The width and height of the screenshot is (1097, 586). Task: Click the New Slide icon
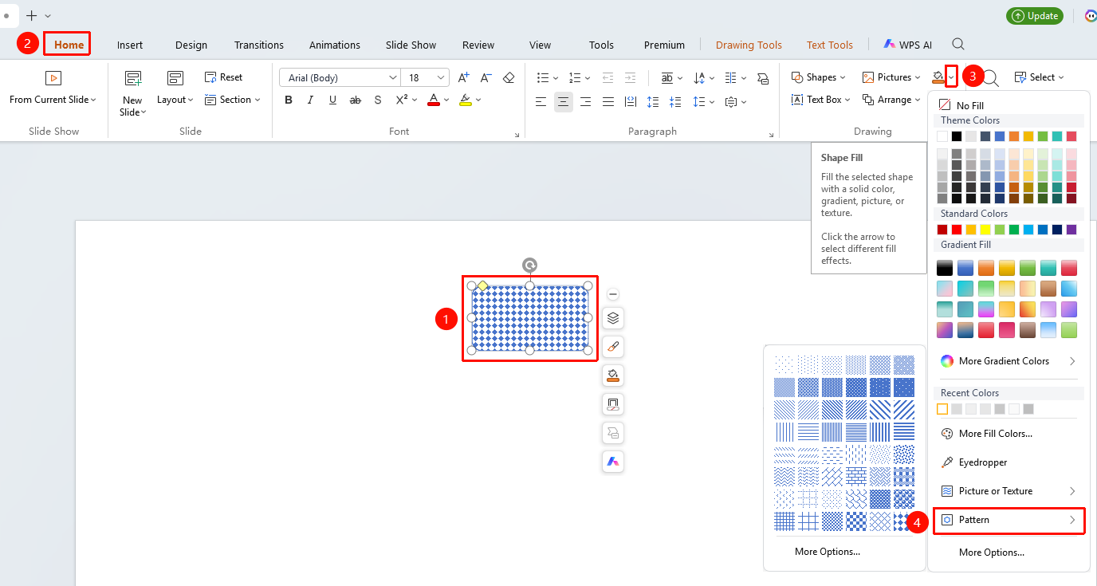pos(133,78)
